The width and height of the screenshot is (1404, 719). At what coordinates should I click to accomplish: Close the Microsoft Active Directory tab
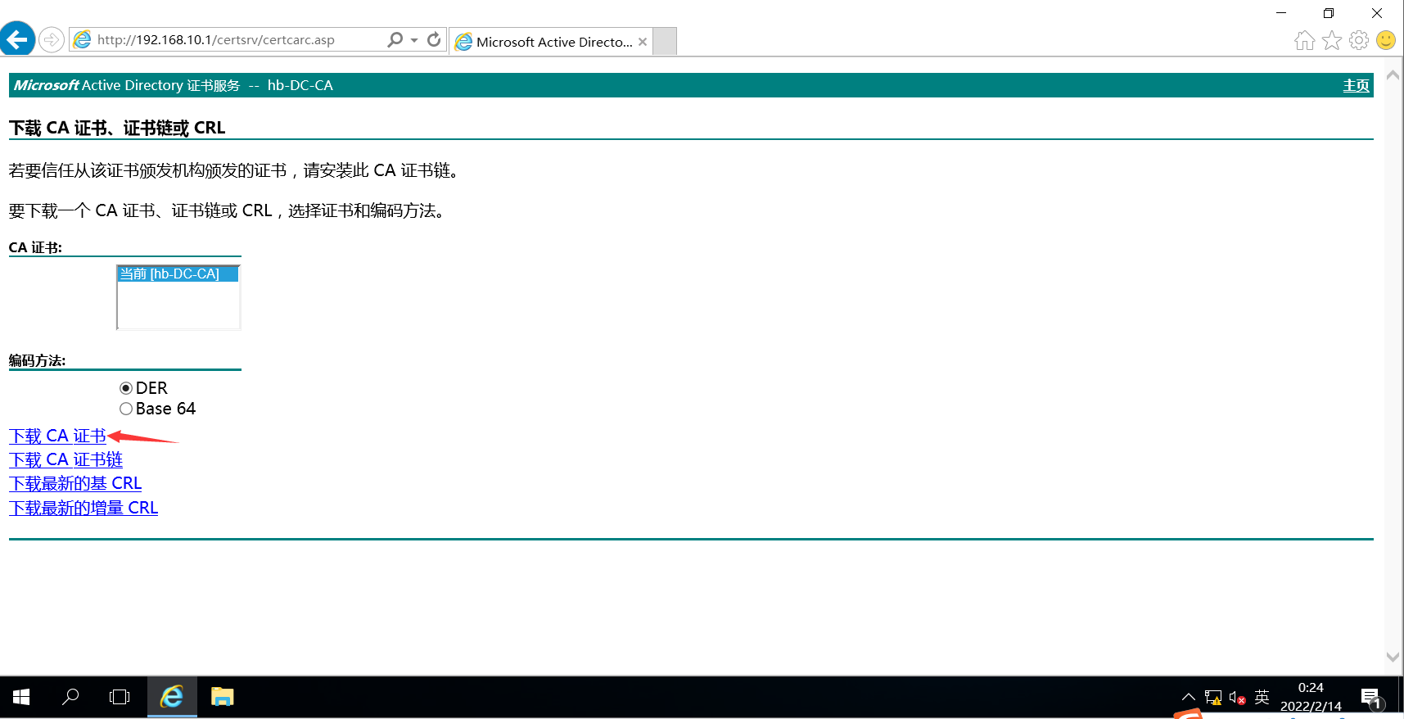click(643, 42)
